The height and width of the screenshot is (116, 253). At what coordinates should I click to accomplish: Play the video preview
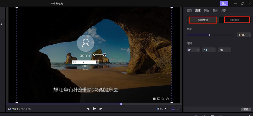94,109
